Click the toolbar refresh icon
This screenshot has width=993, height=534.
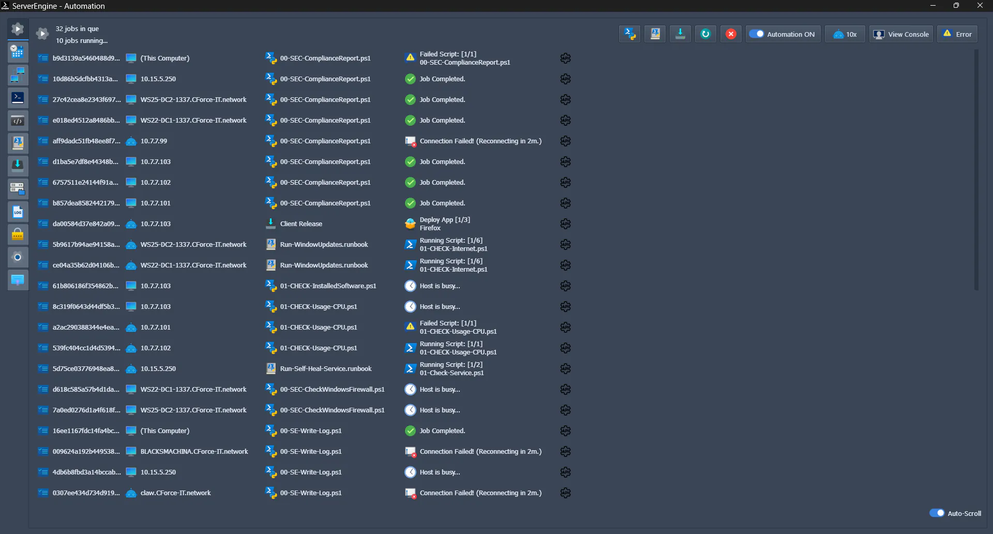click(705, 34)
